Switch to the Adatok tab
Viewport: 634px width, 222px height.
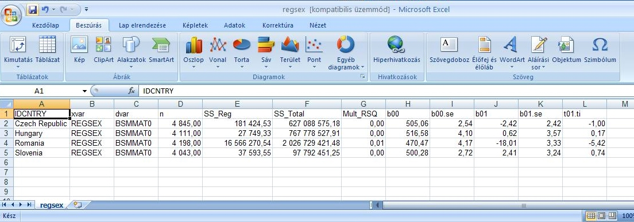pyautogui.click(x=234, y=25)
